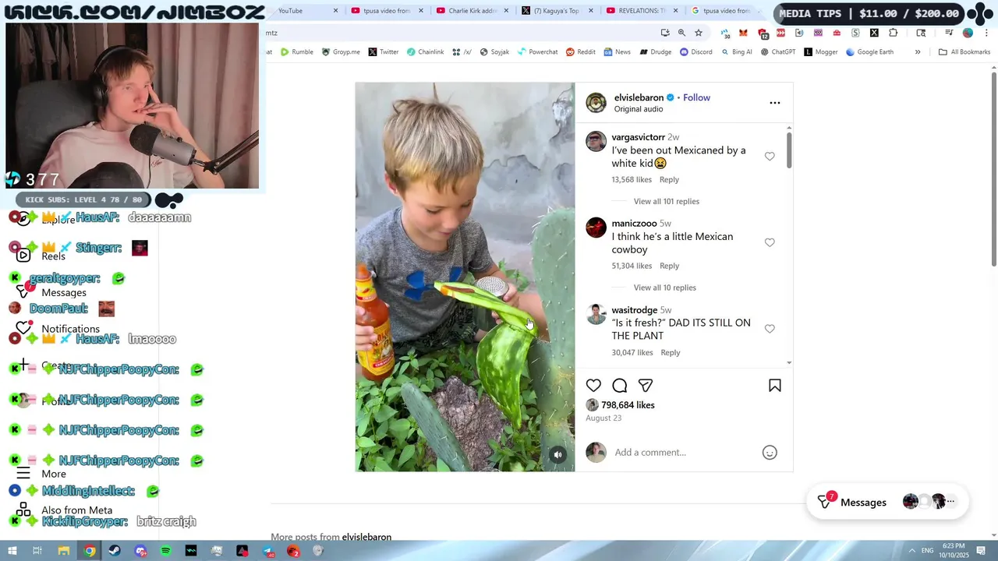Open the three-dots post options menu

pos(775,103)
